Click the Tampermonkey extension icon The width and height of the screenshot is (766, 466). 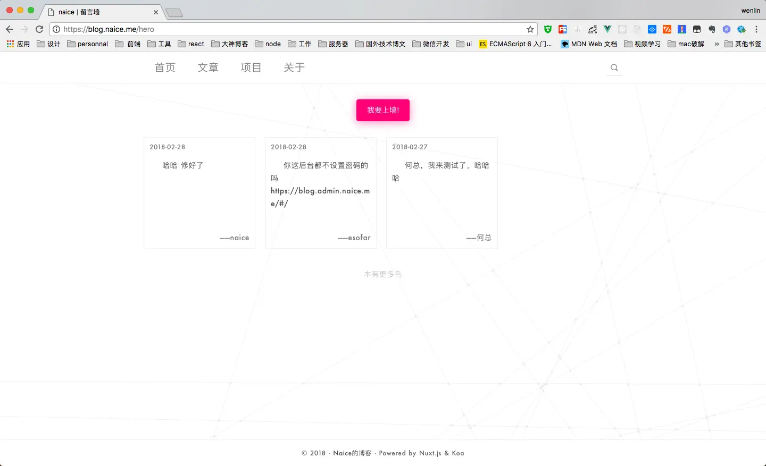tap(697, 29)
